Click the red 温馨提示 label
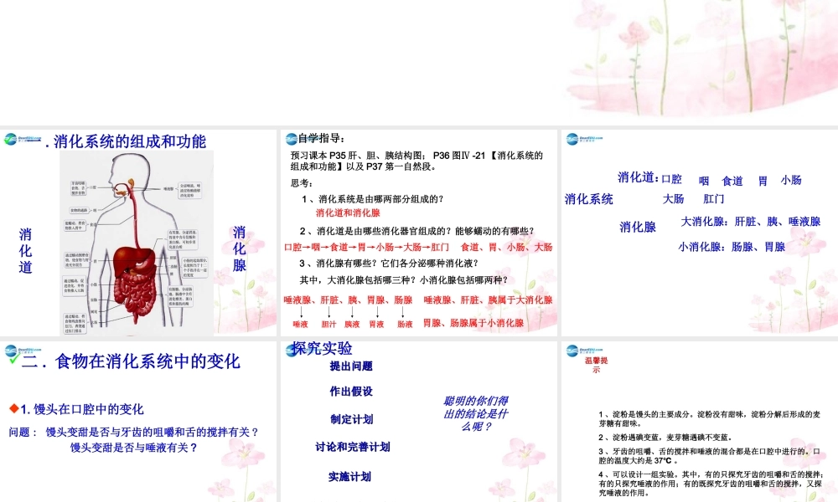The image size is (838, 502). (596, 365)
